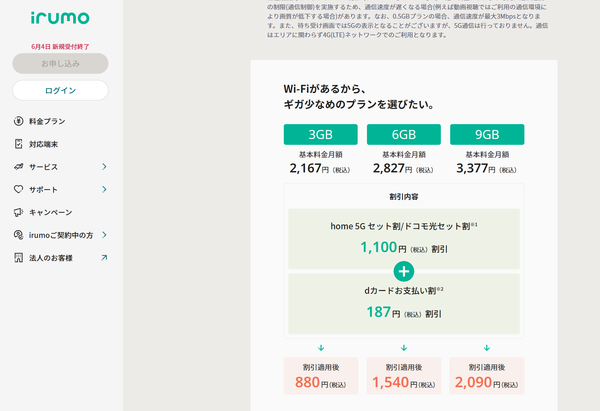Expand the irumoご契約中の方 chevron
The height and width of the screenshot is (411, 600).
click(x=105, y=235)
